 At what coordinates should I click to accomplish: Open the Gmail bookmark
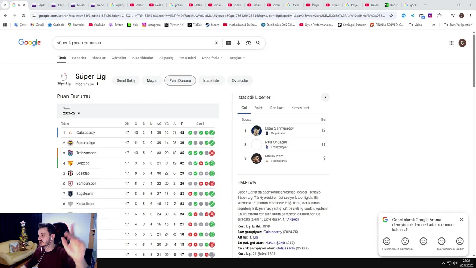[37, 25]
